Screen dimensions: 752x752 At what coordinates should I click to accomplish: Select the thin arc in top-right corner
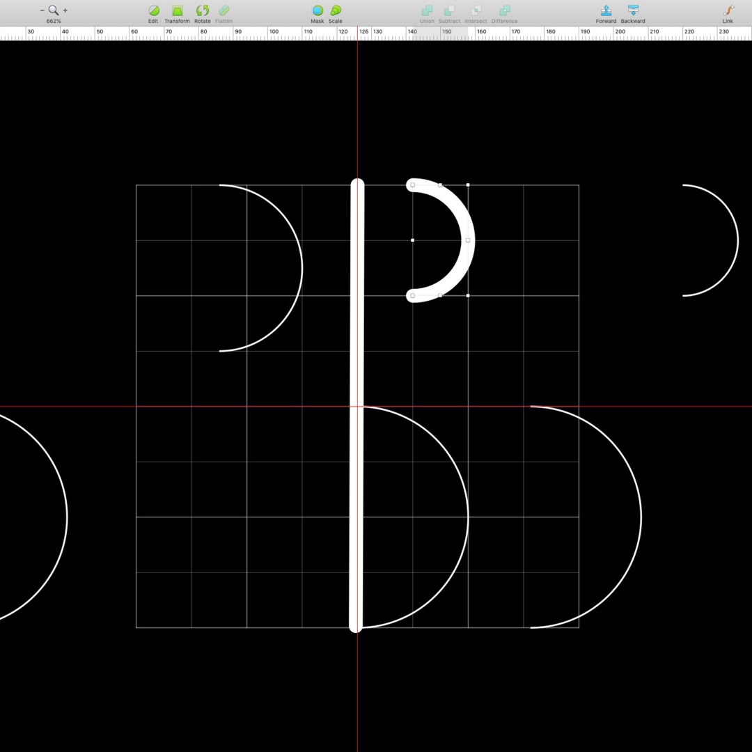(x=737, y=240)
